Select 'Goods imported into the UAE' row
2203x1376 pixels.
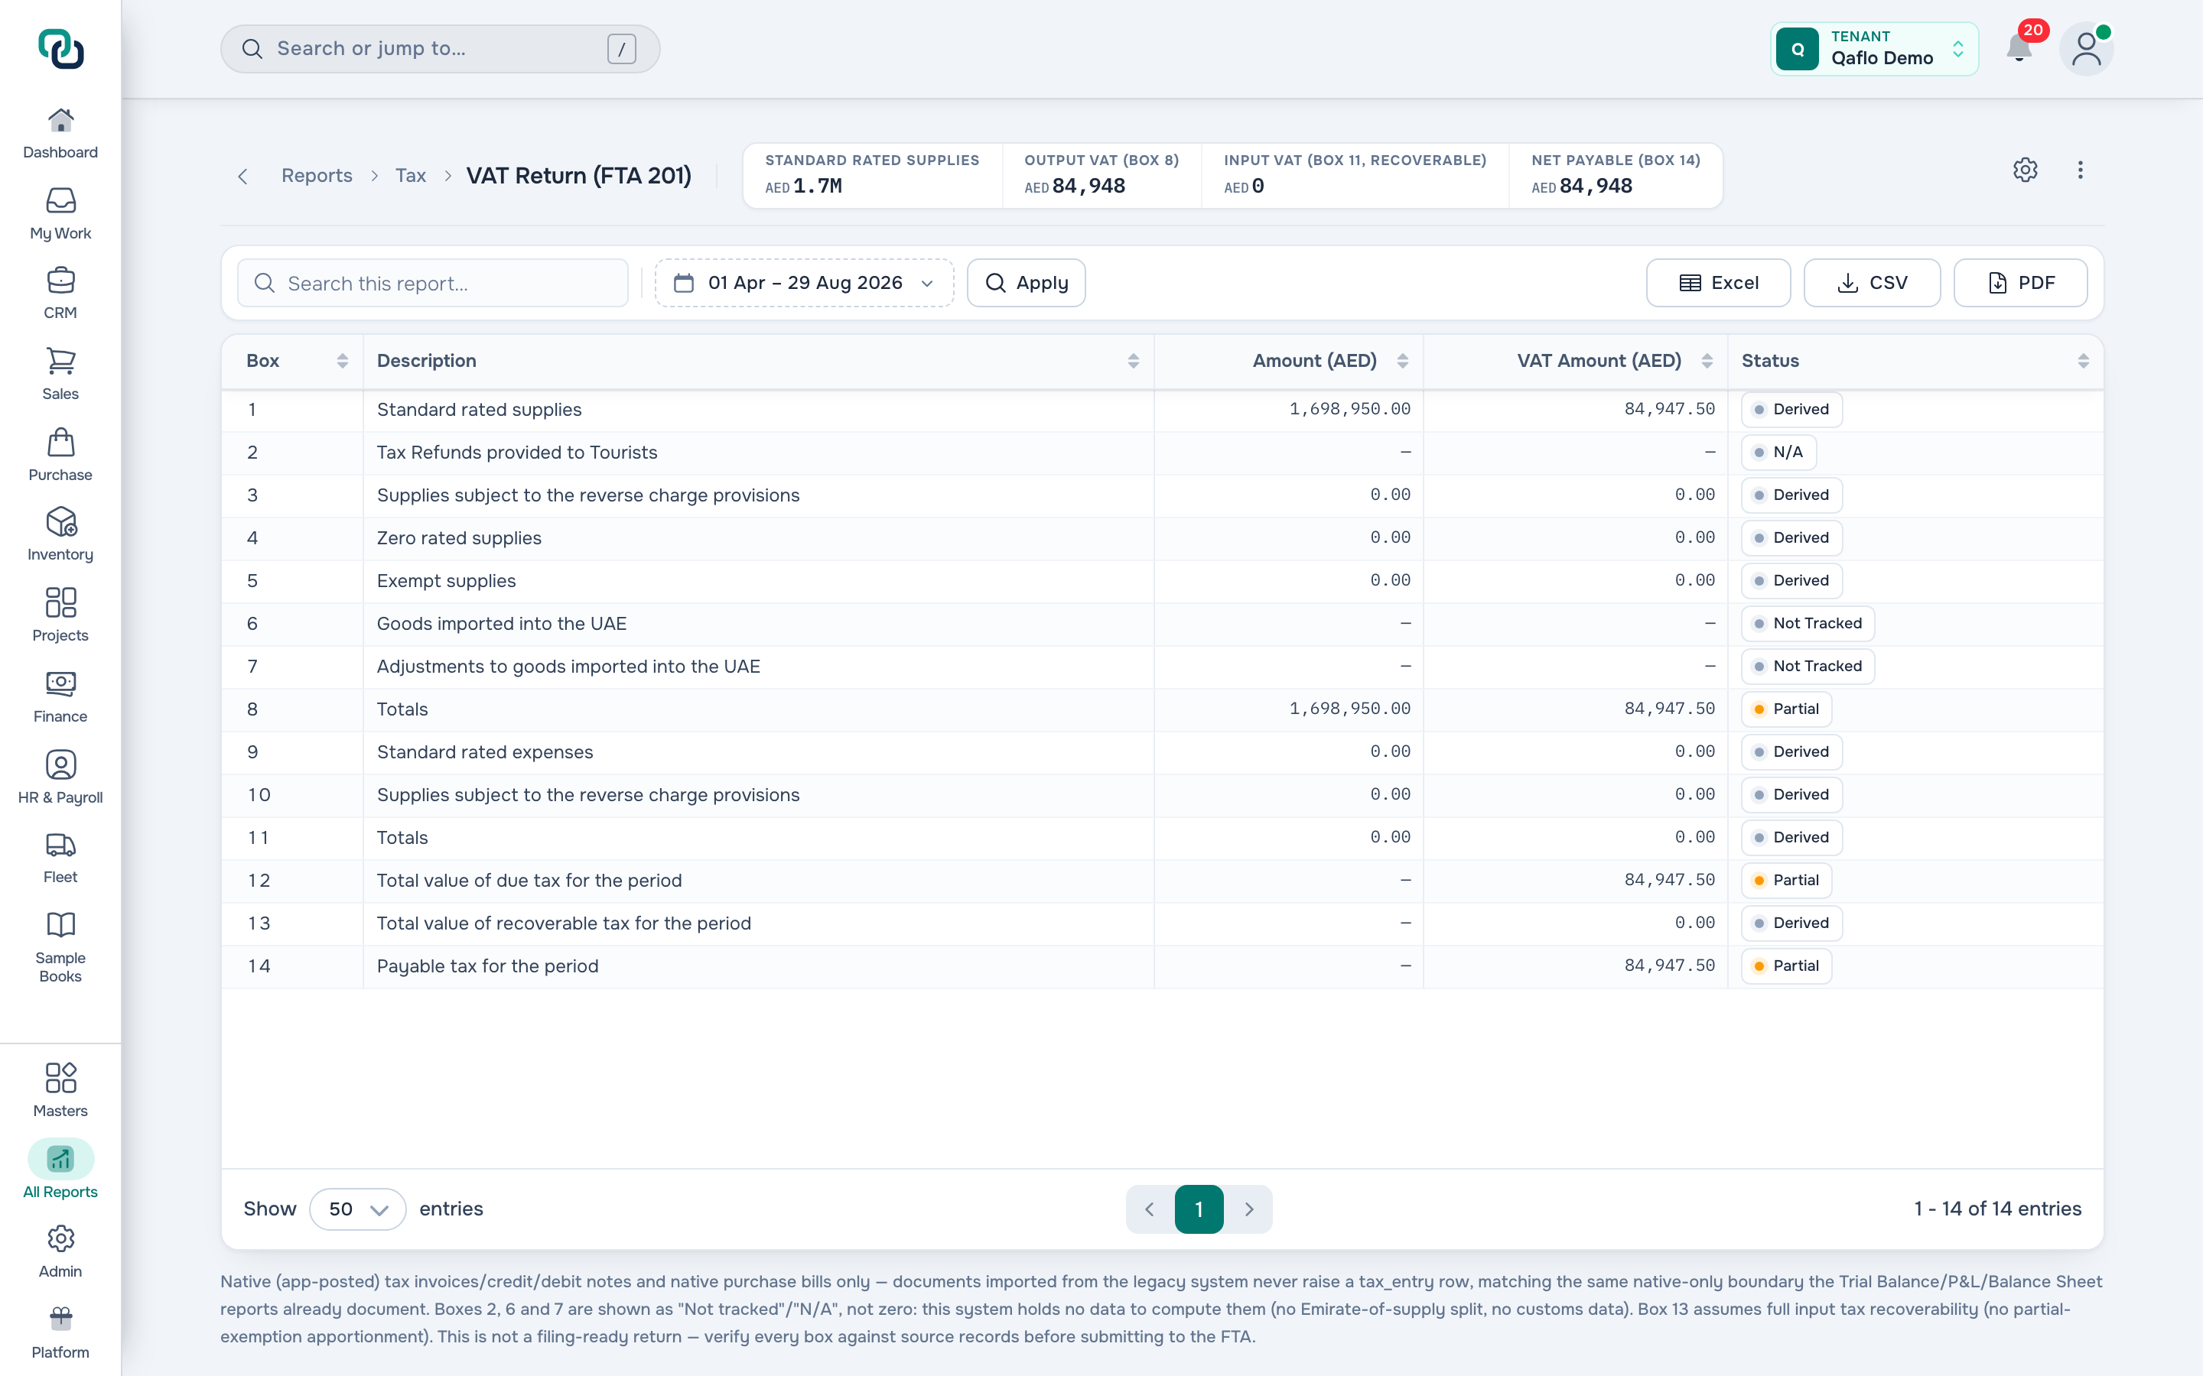(x=1163, y=623)
